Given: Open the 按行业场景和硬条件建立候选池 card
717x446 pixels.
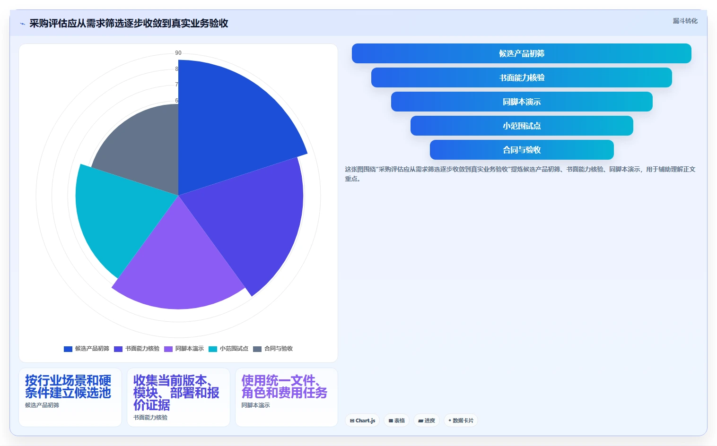Looking at the screenshot, I should click(70, 397).
